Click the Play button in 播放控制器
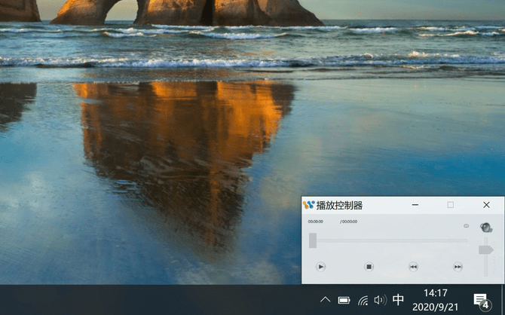Screen dimensions: 505x315 [x=320, y=266]
